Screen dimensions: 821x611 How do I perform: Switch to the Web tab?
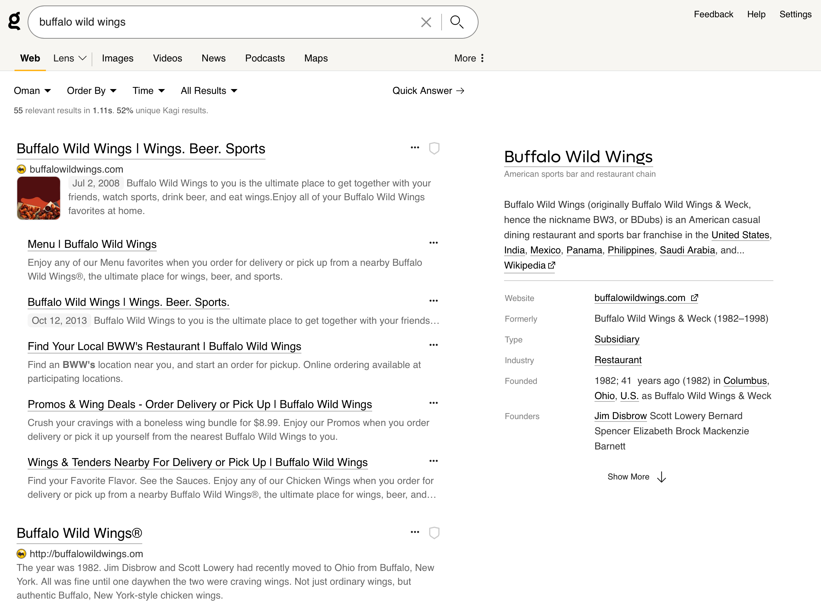(x=30, y=58)
